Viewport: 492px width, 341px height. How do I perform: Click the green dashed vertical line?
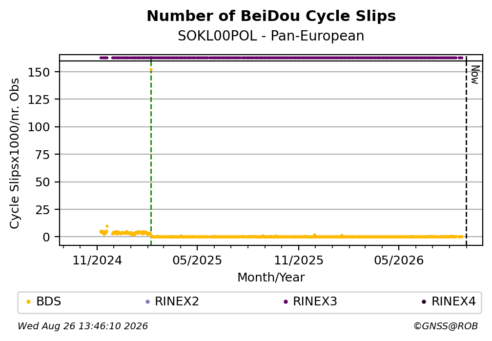coord(151,151)
